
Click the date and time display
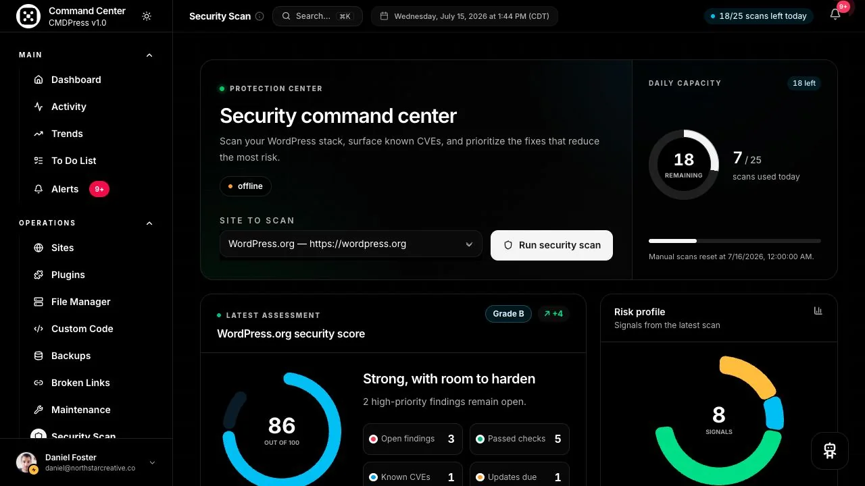click(464, 16)
